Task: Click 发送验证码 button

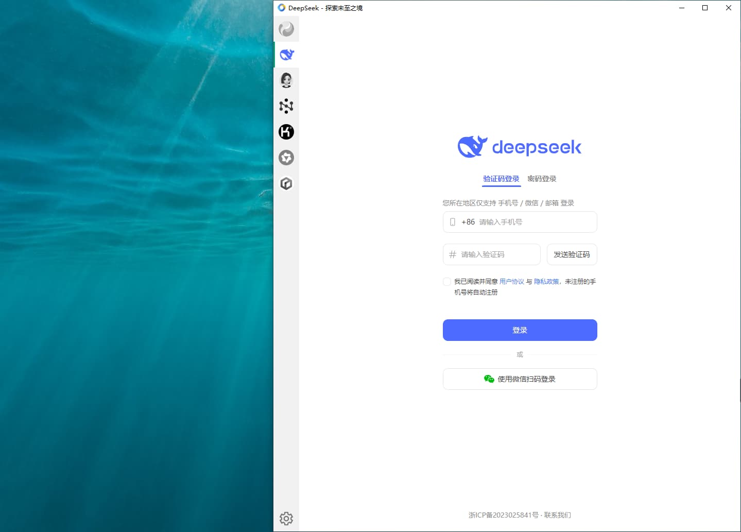Action: (572, 254)
